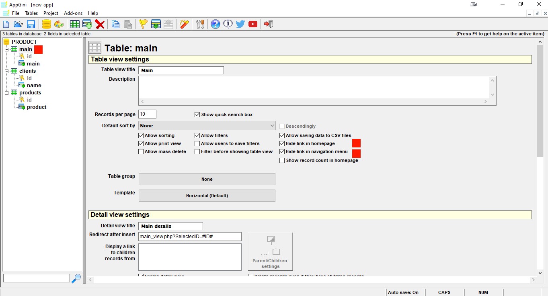Click into the Description text area
Screen dimensions: 548x296
click(x=314, y=87)
